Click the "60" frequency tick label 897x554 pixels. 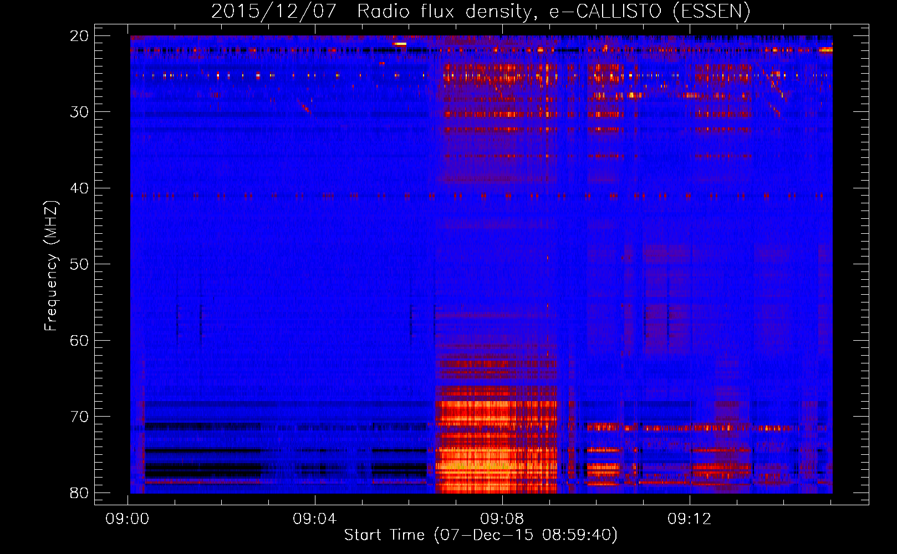(x=79, y=340)
